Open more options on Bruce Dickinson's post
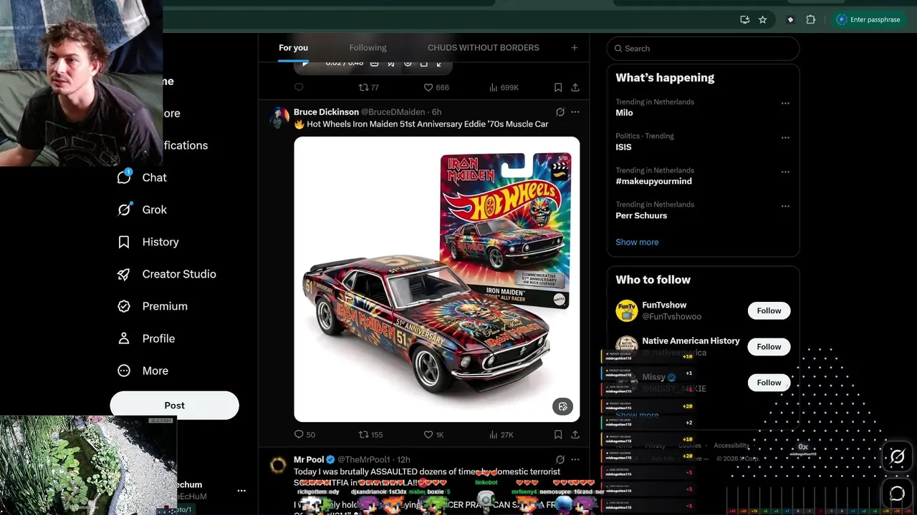 click(575, 112)
